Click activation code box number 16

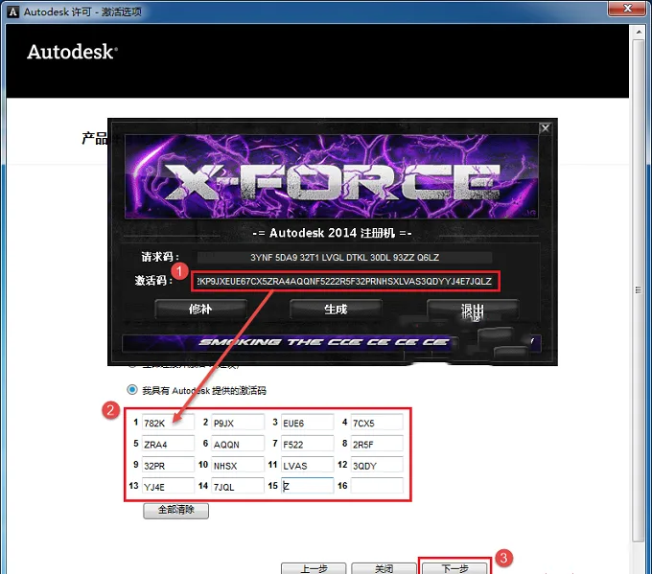coord(377,486)
